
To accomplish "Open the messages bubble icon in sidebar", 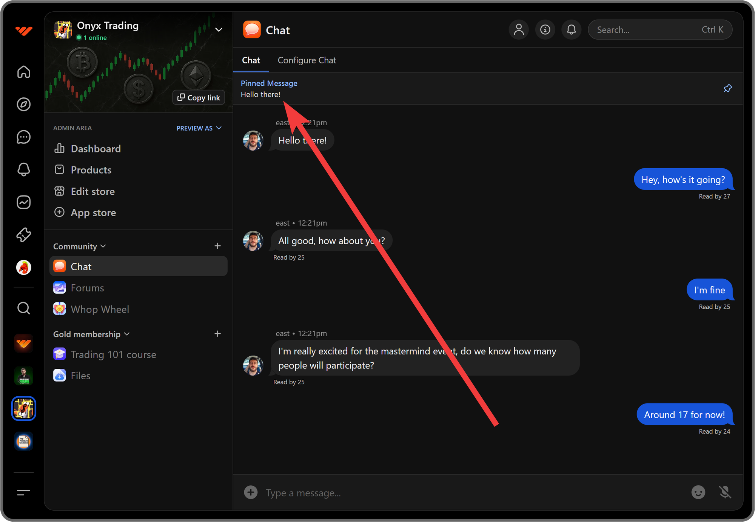I will pos(23,137).
